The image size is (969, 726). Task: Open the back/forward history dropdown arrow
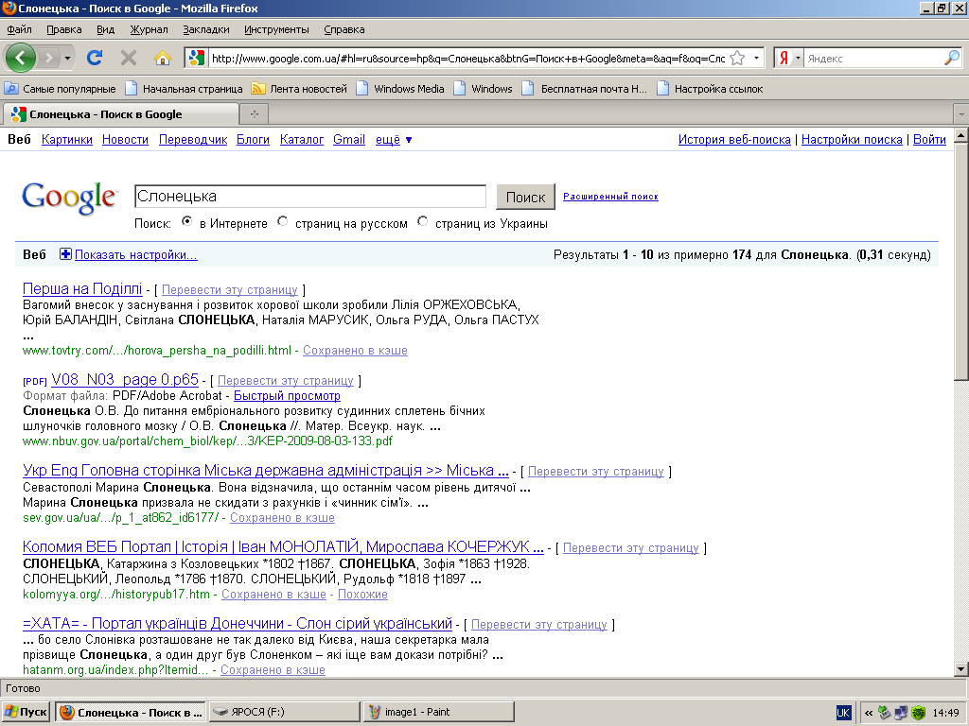pyautogui.click(x=67, y=59)
